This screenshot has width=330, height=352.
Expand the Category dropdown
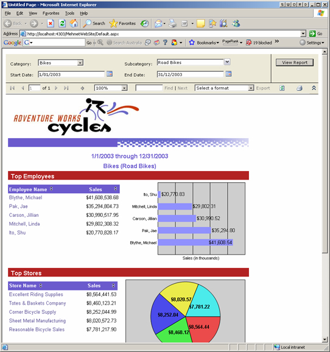pos(80,63)
